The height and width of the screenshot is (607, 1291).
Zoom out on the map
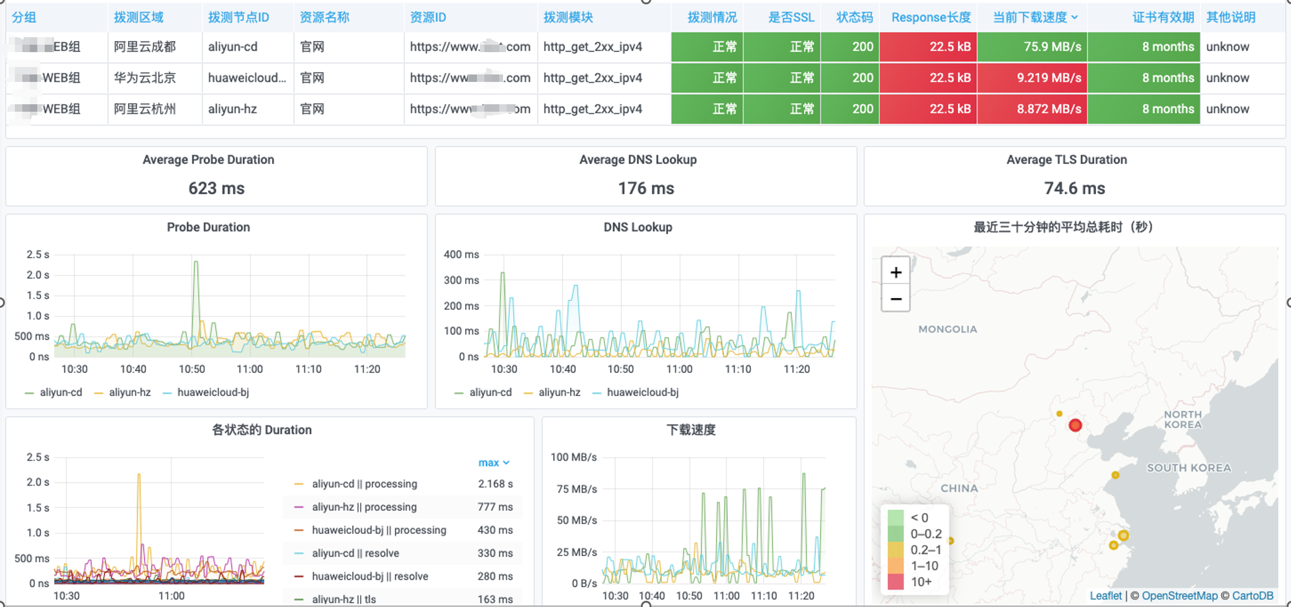point(895,299)
